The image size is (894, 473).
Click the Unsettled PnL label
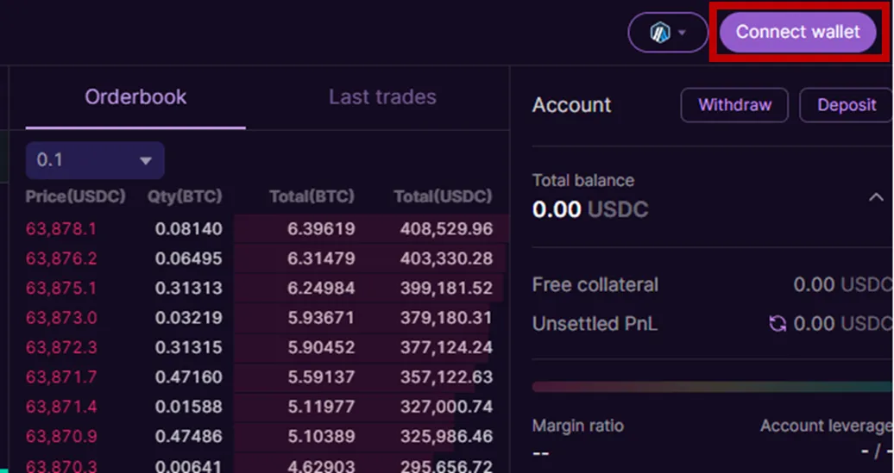tap(595, 324)
